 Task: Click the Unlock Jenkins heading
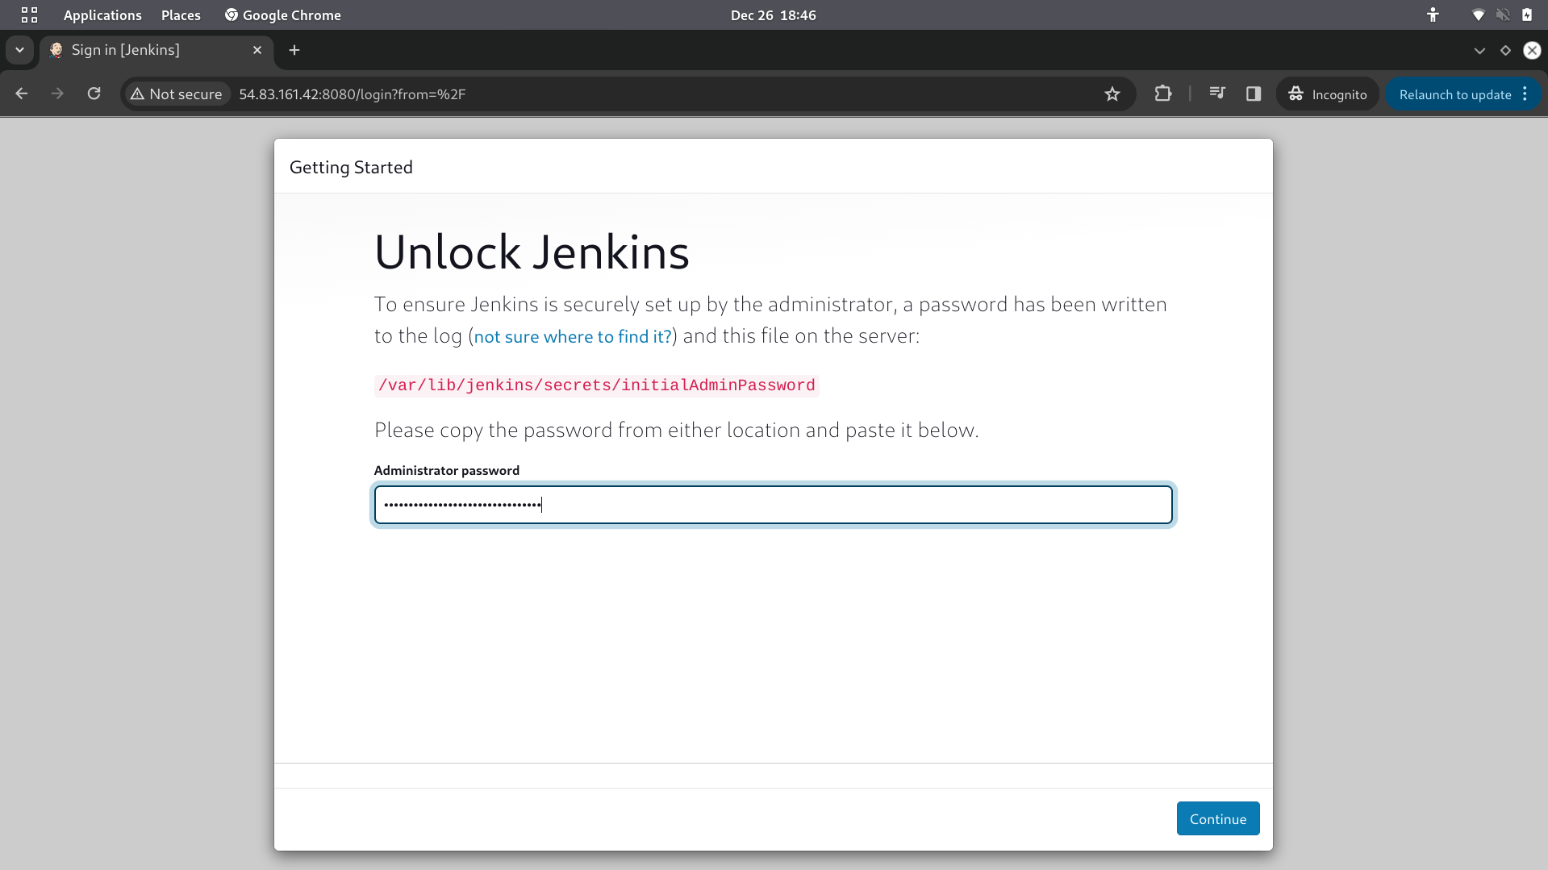pos(532,252)
